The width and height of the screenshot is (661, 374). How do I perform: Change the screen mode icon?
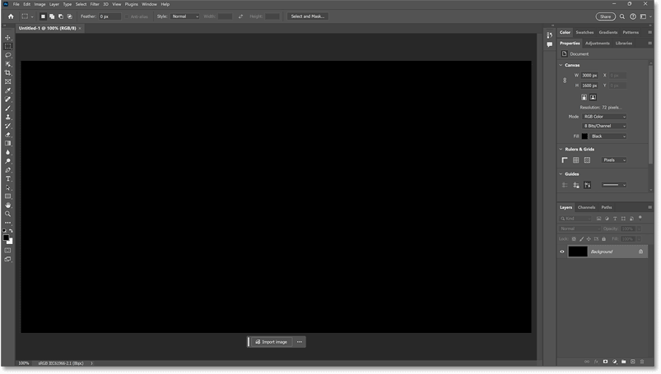point(8,260)
